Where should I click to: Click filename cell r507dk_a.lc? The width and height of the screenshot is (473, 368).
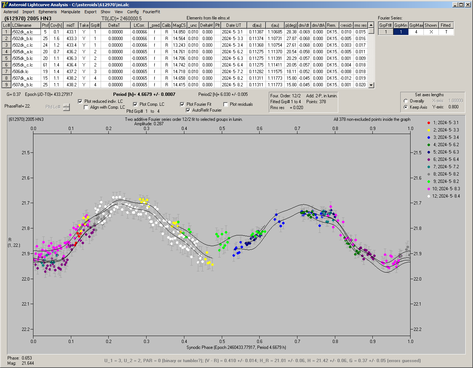pyautogui.click(x=26, y=78)
